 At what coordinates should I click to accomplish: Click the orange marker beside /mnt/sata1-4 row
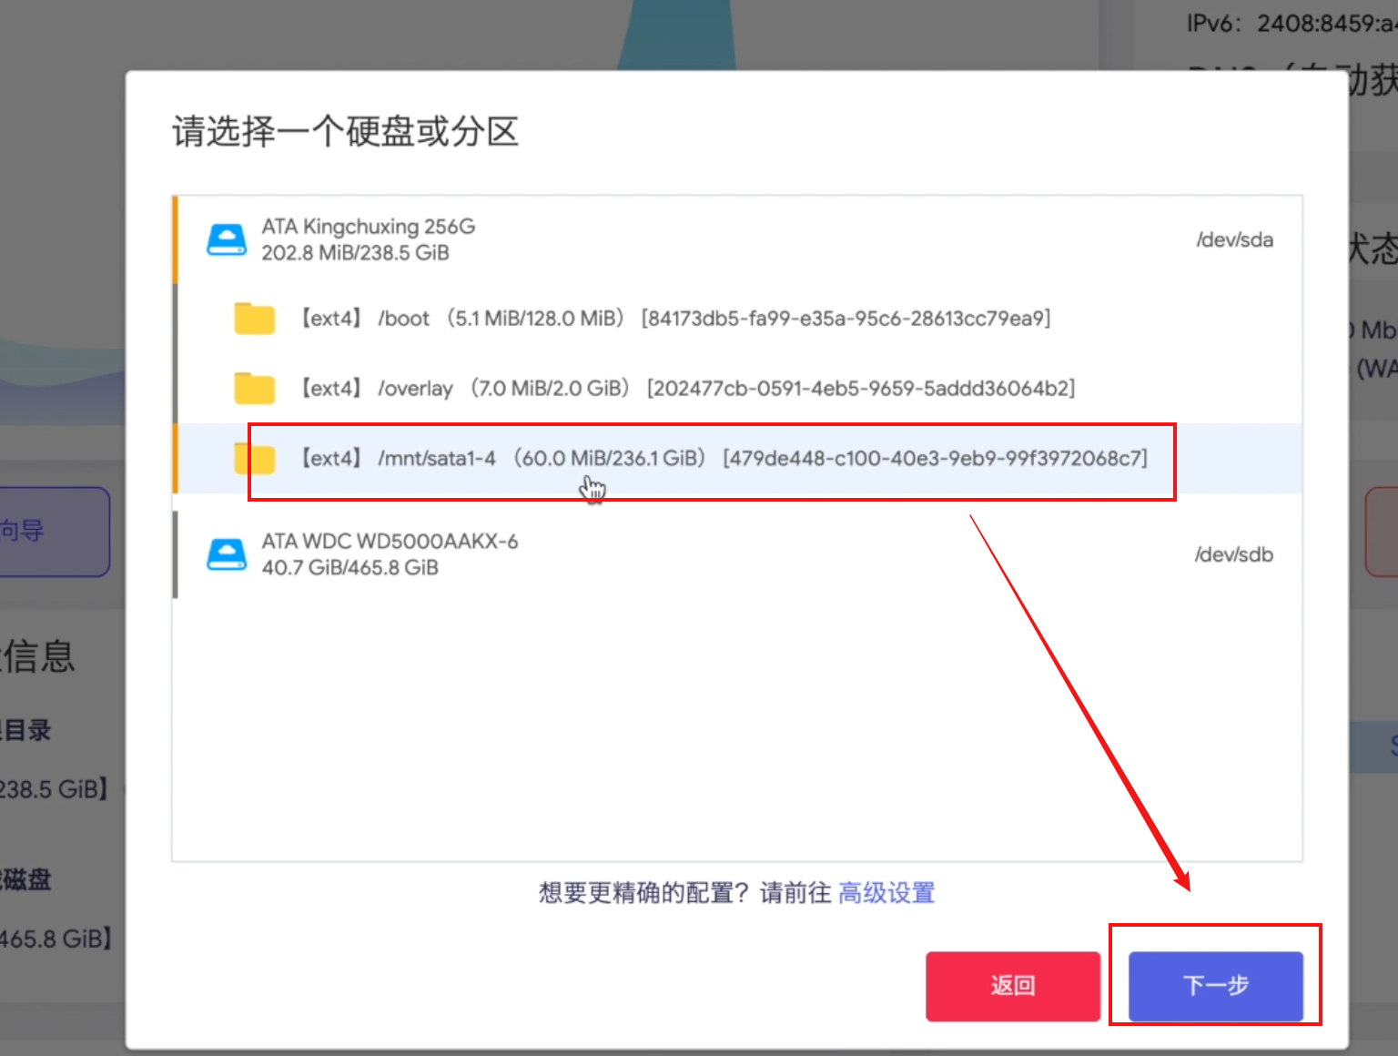click(x=175, y=458)
